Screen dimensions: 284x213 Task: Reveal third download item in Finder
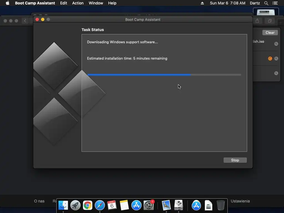276,73
